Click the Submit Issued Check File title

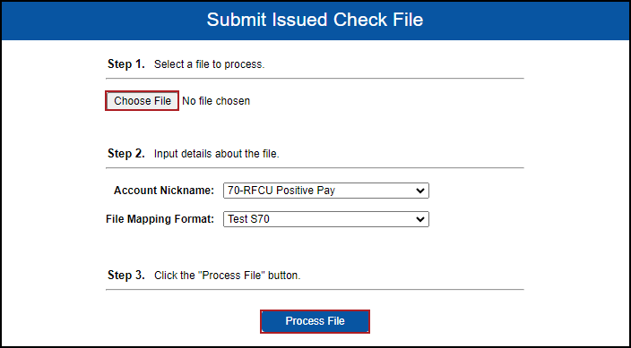(x=315, y=20)
